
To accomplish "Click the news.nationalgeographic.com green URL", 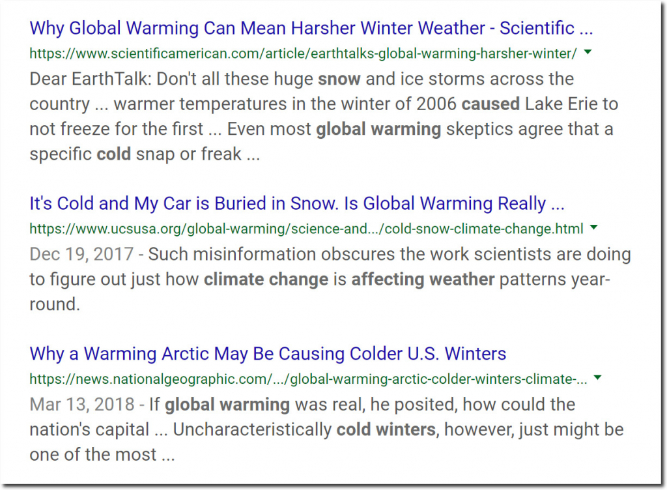I will [x=308, y=379].
